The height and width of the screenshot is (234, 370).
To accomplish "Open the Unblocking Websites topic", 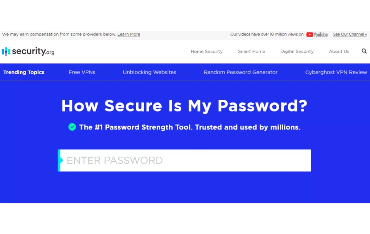I will pyautogui.click(x=149, y=72).
